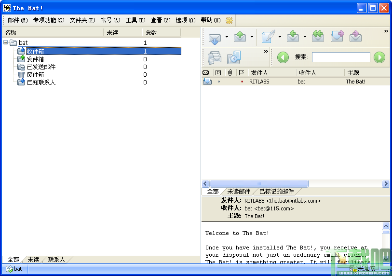The image size is (392, 276).
Task: Click the envelope icon of RITLABS message
Action: click(207, 82)
